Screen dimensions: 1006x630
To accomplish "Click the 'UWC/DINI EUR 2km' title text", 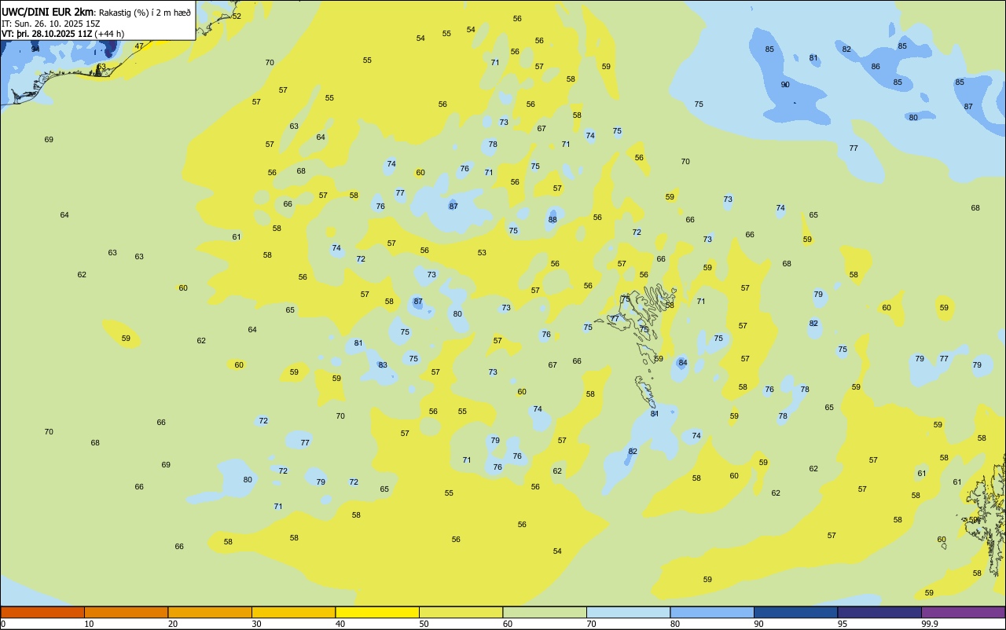I will [x=47, y=12].
